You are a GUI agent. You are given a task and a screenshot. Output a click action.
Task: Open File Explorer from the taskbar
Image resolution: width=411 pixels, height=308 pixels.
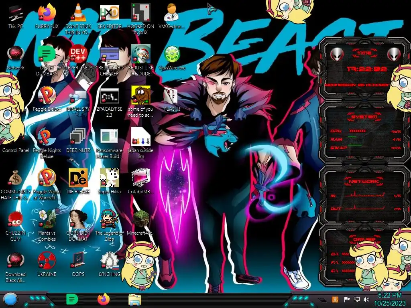(135, 300)
